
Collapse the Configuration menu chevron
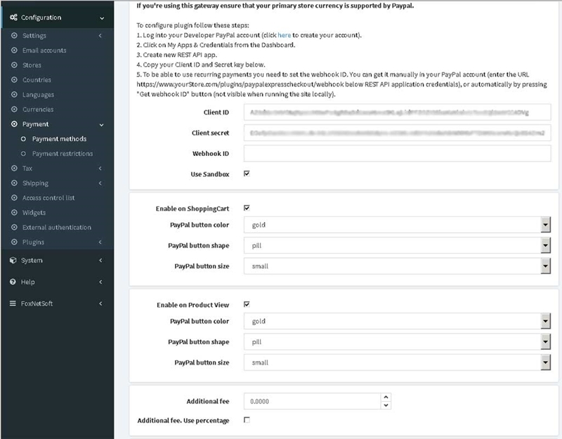click(x=102, y=18)
